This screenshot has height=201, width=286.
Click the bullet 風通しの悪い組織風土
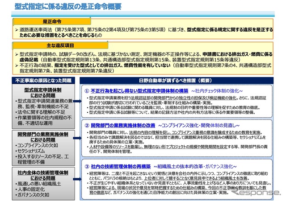pos(38,184)
